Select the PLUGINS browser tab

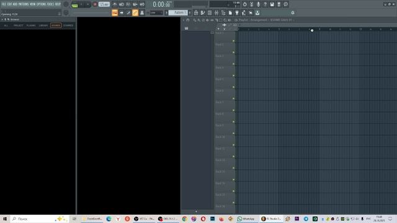click(x=31, y=25)
